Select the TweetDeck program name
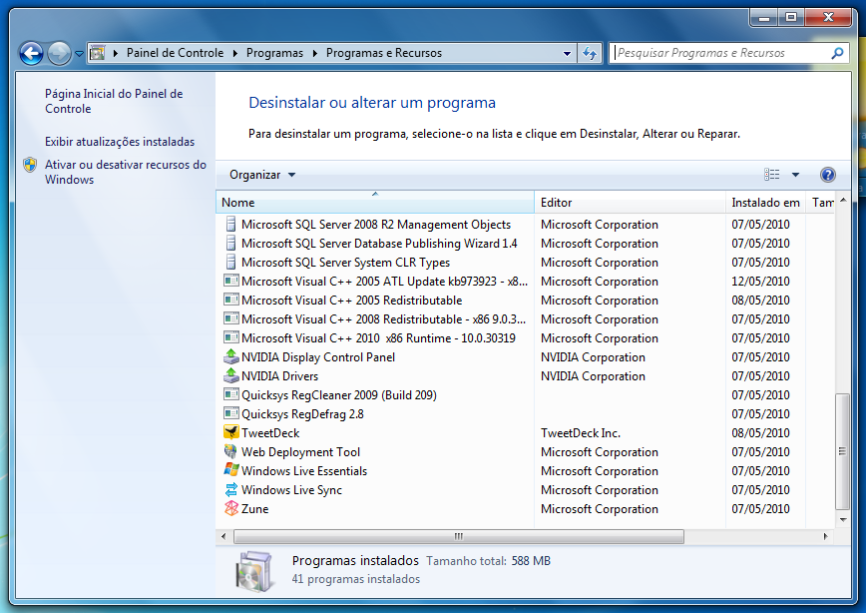Viewport: 866px width, 613px height. (x=270, y=433)
